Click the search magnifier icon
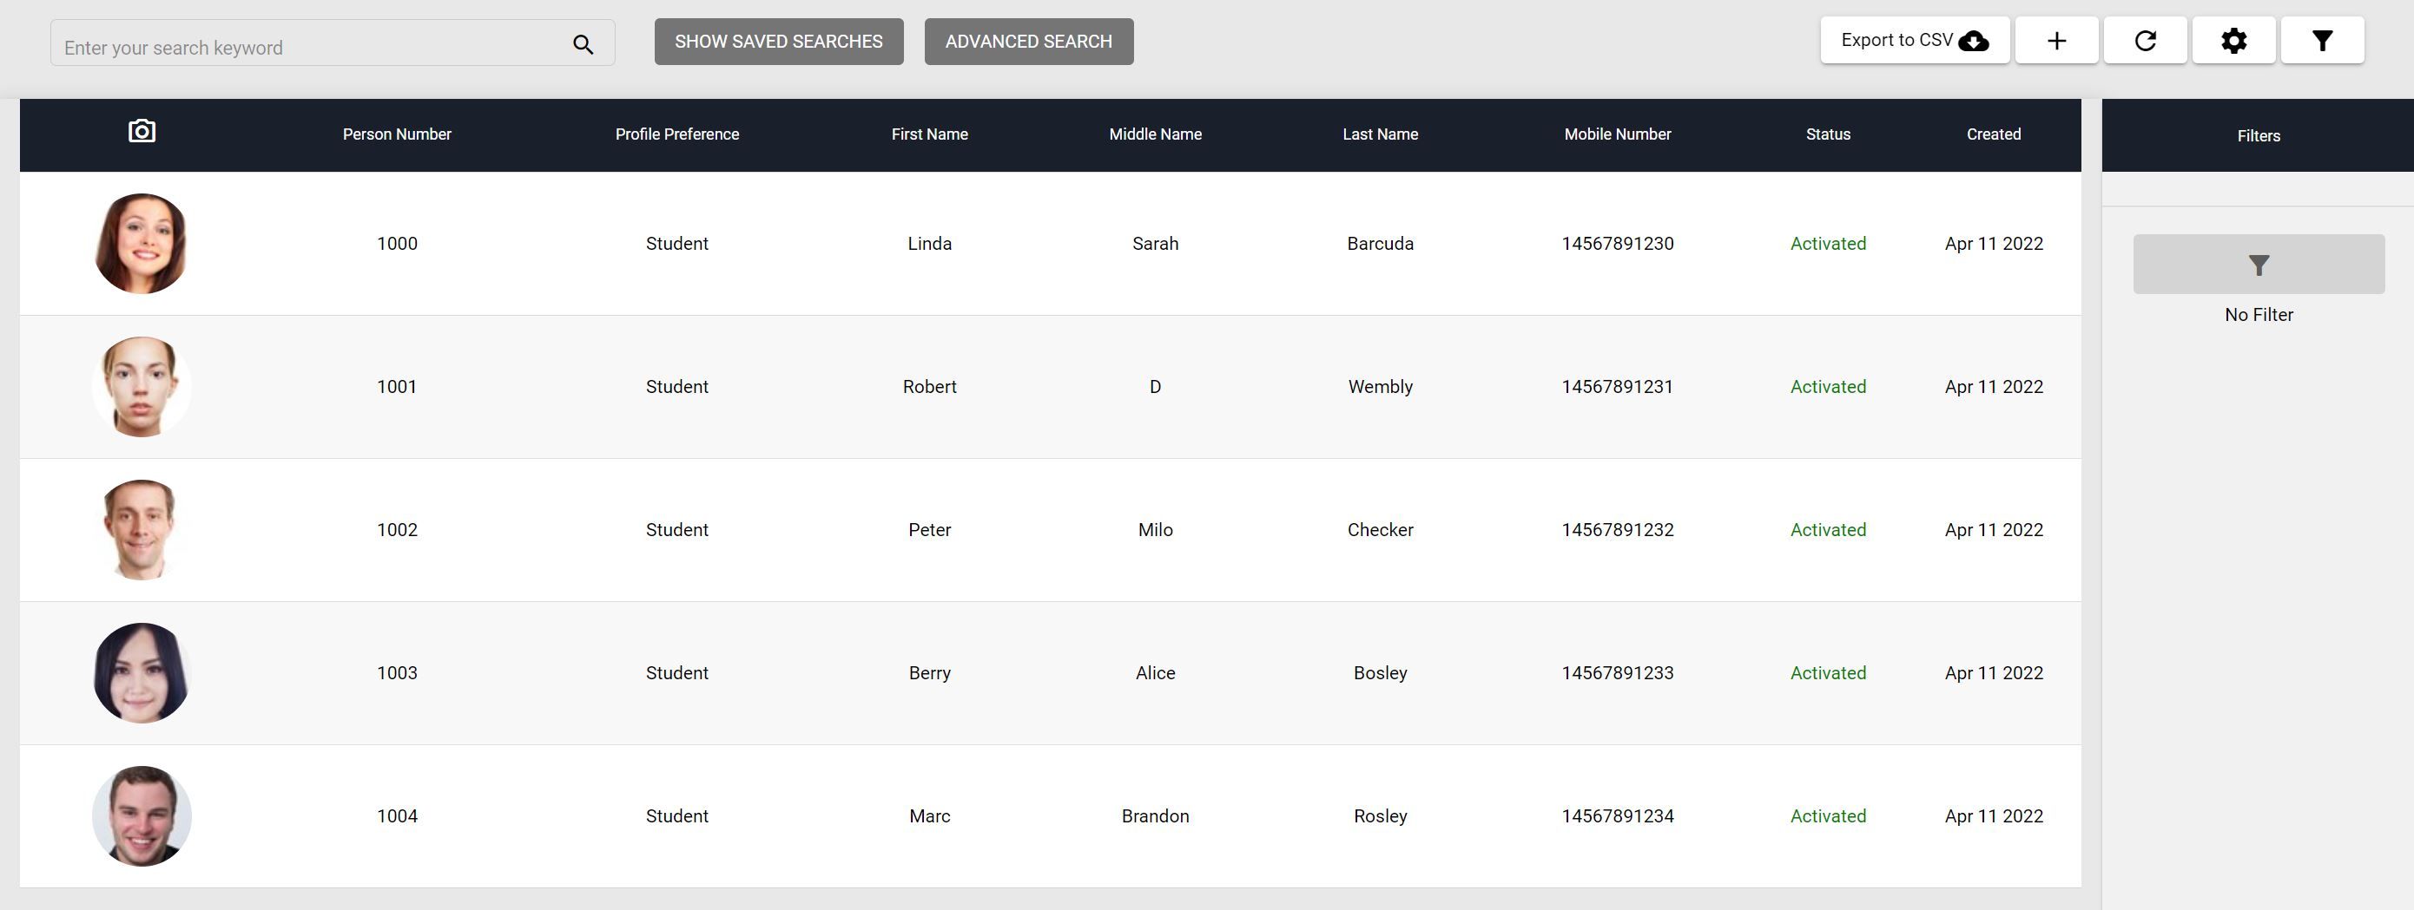The width and height of the screenshot is (2414, 910). click(x=583, y=44)
